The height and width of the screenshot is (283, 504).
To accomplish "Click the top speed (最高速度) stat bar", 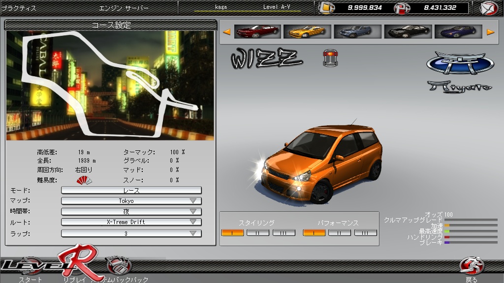I will point(471,231).
